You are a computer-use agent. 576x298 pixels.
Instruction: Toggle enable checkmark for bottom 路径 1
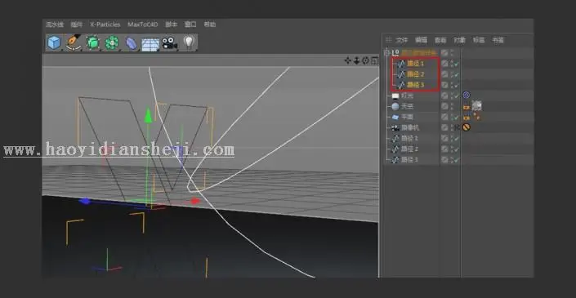tap(456, 139)
